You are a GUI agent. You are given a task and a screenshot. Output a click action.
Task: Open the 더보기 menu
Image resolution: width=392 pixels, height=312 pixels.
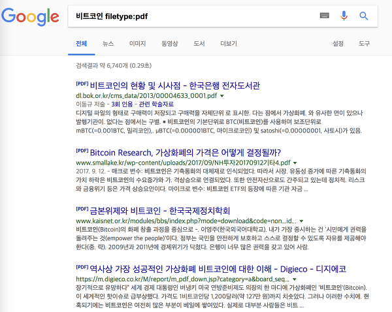point(229,44)
